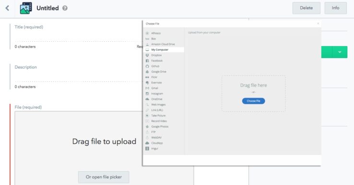Click the blue Choose File button
Image resolution: width=354 pixels, height=185 pixels.
[x=253, y=101]
